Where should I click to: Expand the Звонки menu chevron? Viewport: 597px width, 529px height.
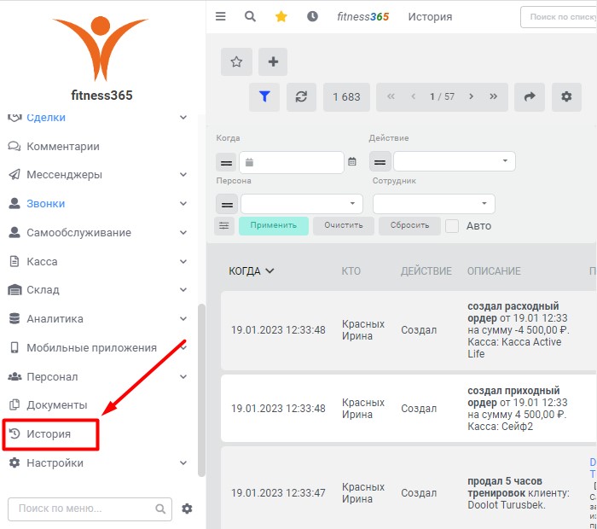183,203
